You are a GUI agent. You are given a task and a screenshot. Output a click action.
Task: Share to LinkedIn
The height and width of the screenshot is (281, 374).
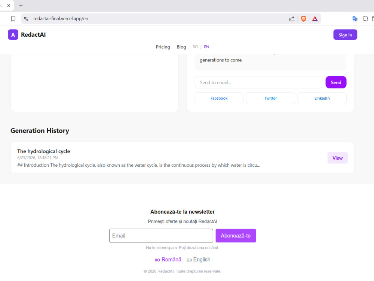322,98
